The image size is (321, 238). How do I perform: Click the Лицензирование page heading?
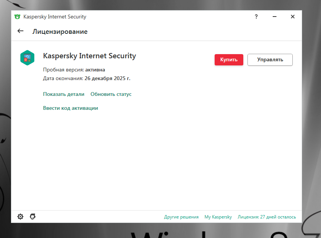(x=60, y=32)
